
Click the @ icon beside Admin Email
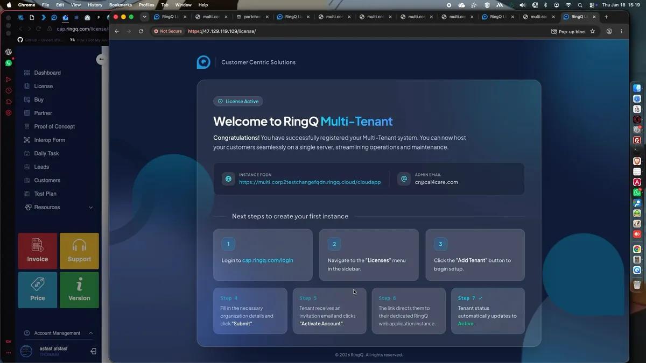coord(404,179)
